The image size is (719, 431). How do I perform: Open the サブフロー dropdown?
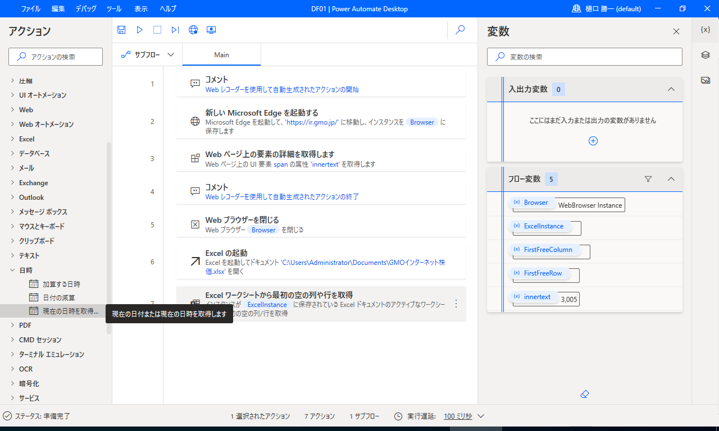(x=147, y=55)
